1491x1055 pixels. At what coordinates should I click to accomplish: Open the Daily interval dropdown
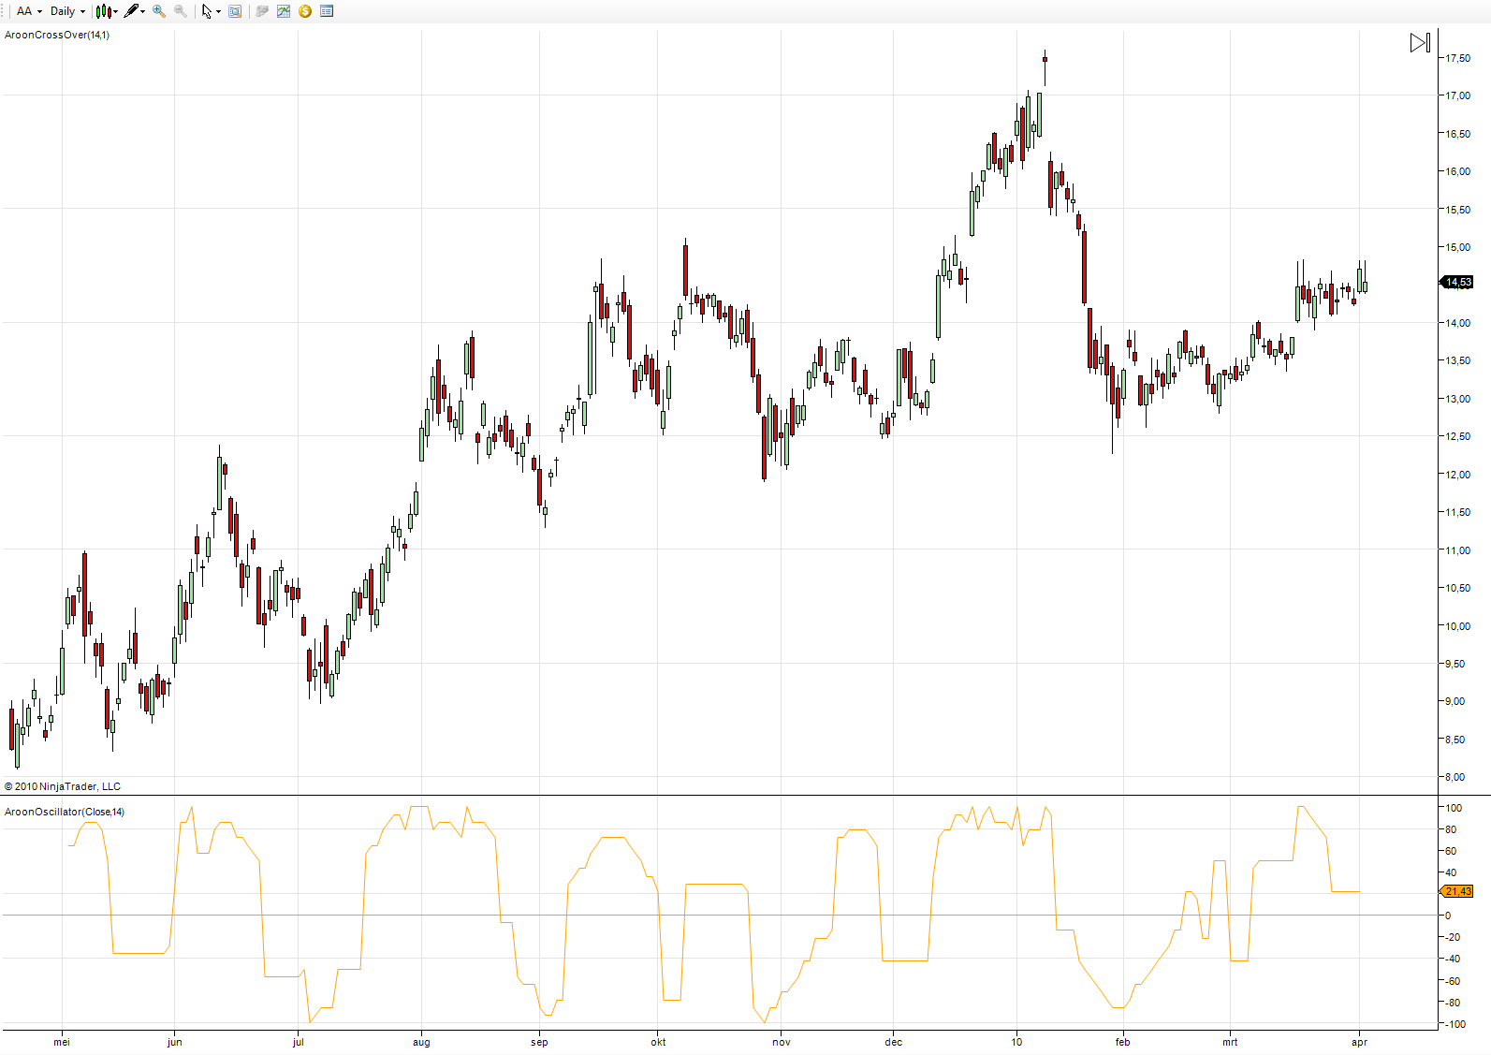point(67,11)
